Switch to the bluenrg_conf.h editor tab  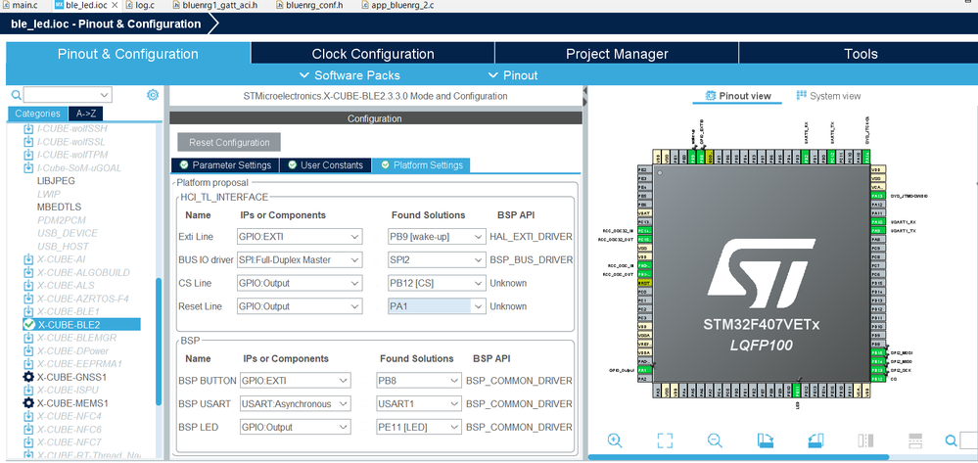[x=308, y=6]
